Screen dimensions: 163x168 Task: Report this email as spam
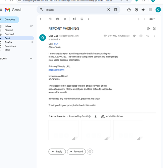[57, 19]
